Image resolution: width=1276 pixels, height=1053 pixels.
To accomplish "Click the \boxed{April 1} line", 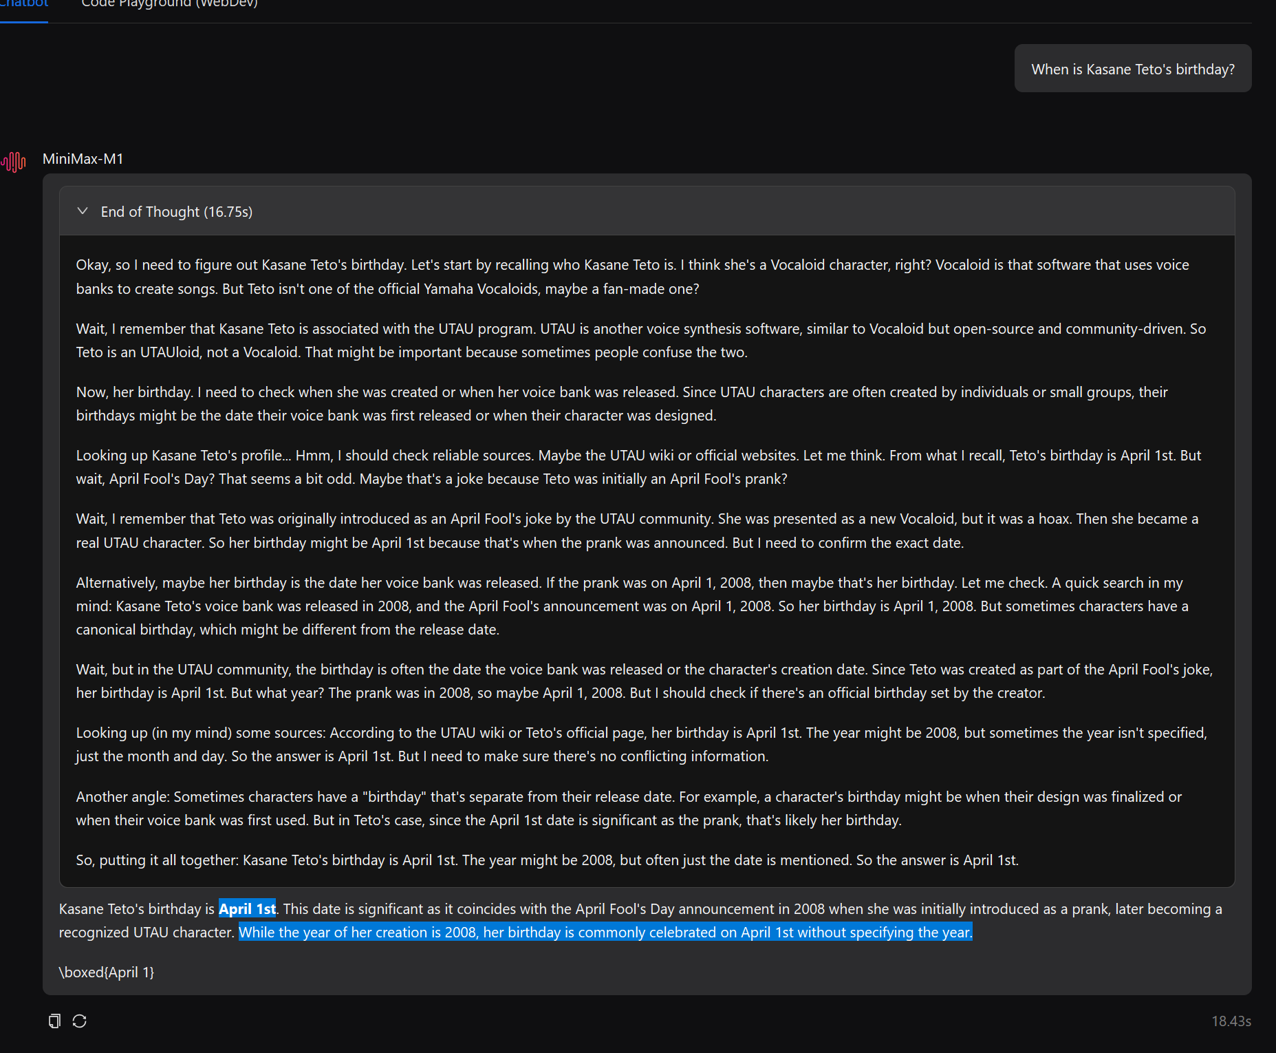I will pyautogui.click(x=107, y=972).
